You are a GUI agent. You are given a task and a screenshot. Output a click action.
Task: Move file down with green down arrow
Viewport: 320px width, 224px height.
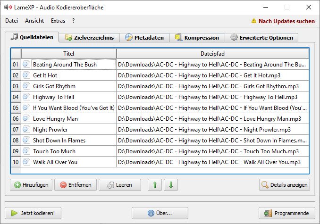(x=171, y=185)
